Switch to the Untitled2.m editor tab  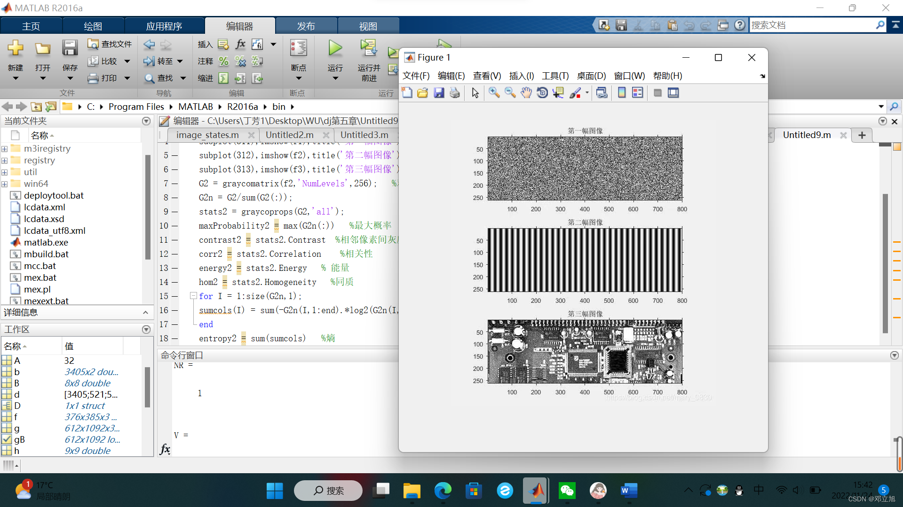[x=289, y=135]
